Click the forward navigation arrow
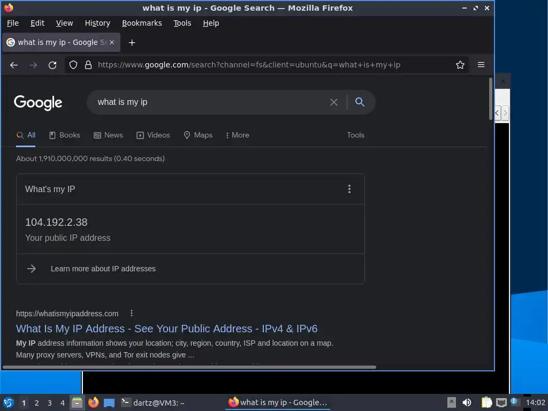The image size is (548, 411). 33,65
